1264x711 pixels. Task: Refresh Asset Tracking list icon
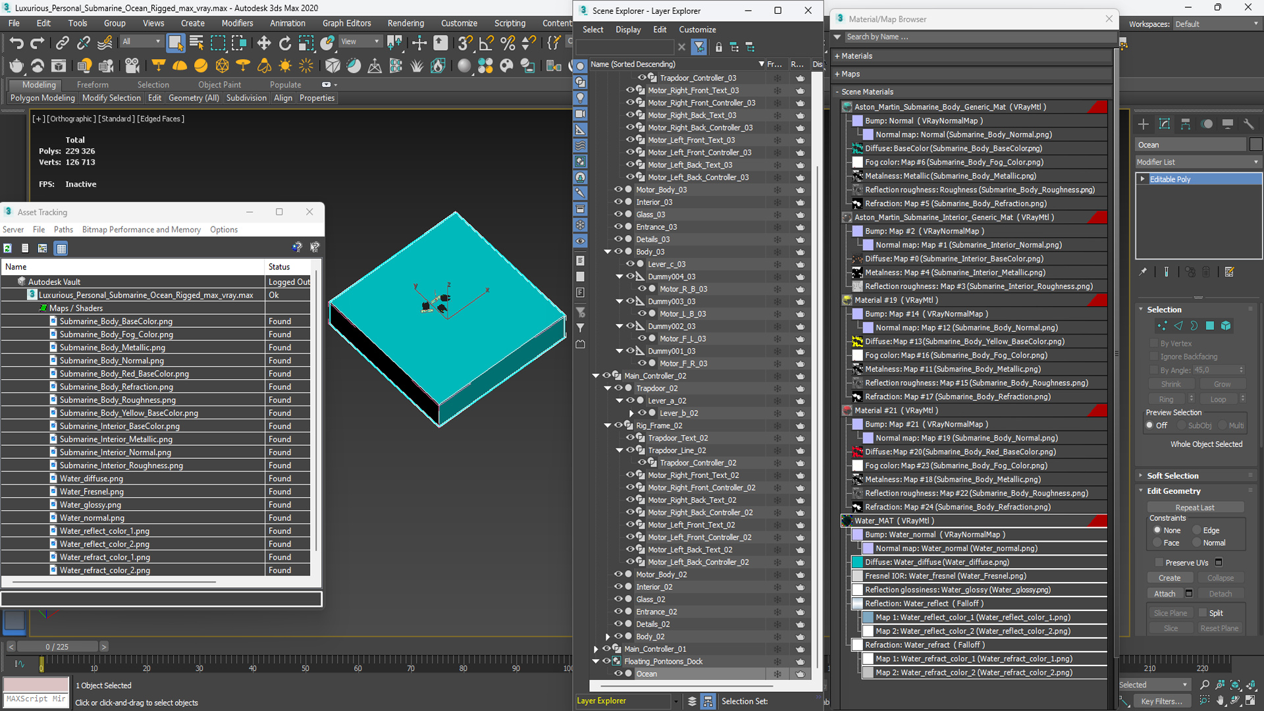8,248
